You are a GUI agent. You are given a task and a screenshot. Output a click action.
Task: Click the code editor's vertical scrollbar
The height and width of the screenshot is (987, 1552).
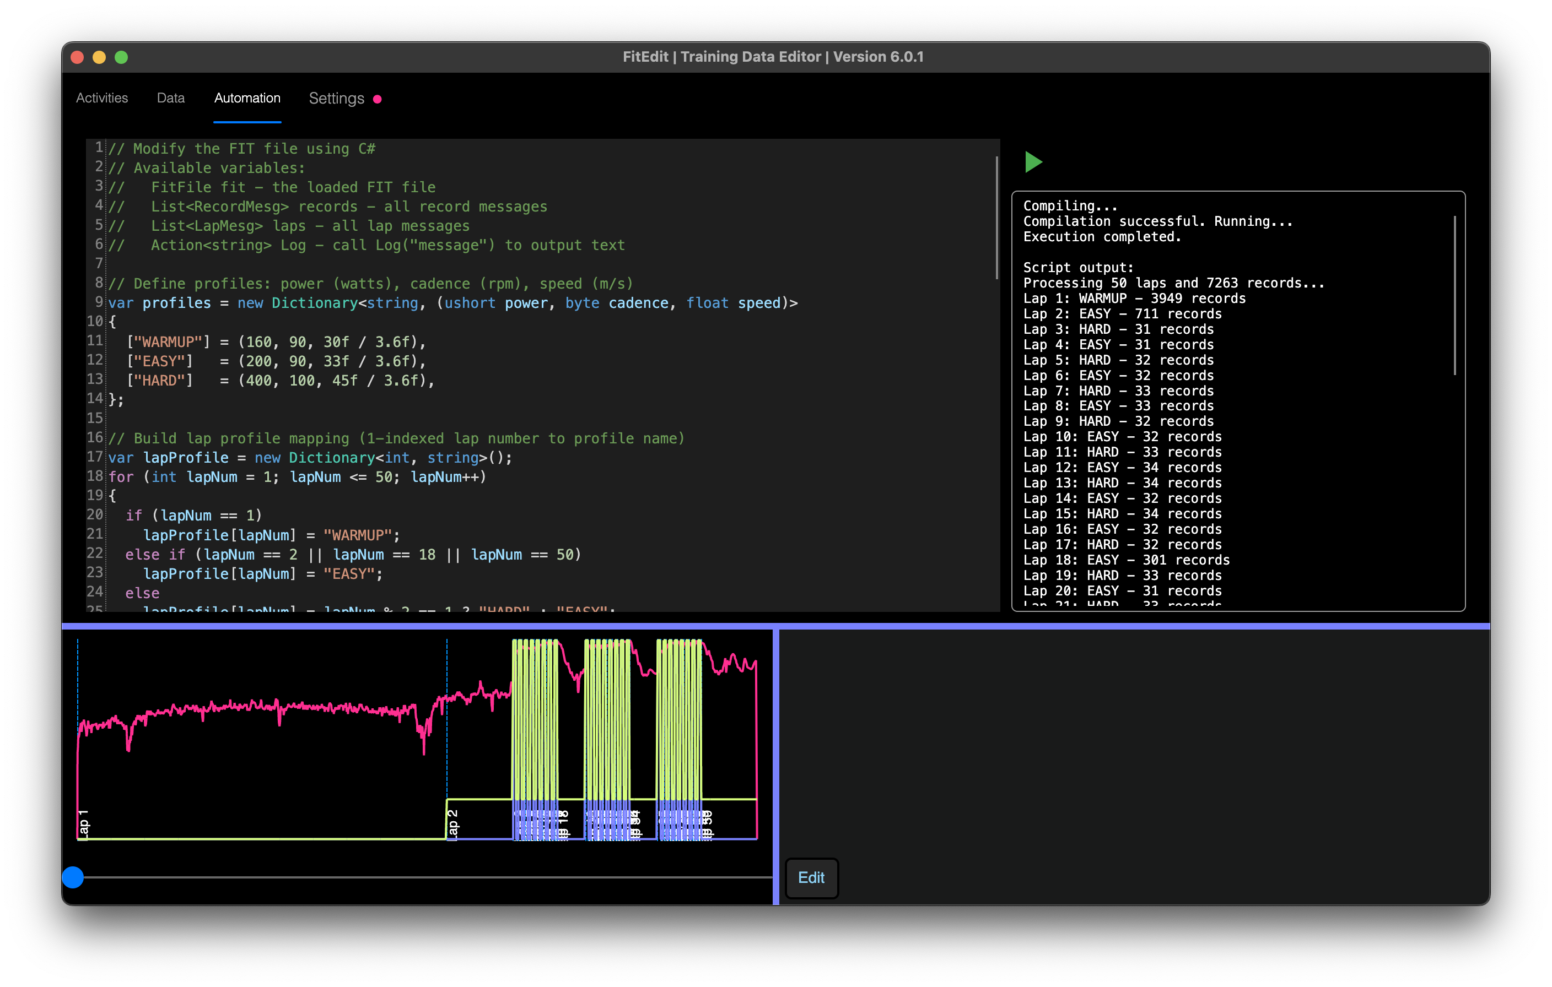[x=996, y=217]
